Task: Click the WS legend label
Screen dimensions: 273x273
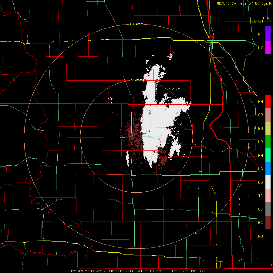Action: coord(260,169)
